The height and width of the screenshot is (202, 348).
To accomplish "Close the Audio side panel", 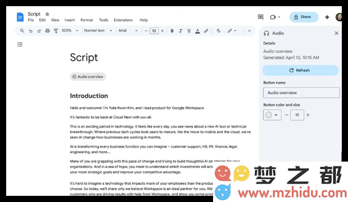I will pos(336,33).
